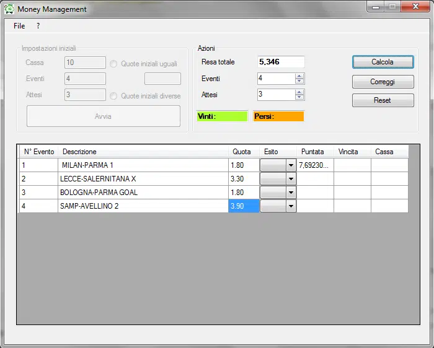Open Esito dropdown for MILAN-PARMA 1
This screenshot has height=348, width=434.
click(290, 165)
